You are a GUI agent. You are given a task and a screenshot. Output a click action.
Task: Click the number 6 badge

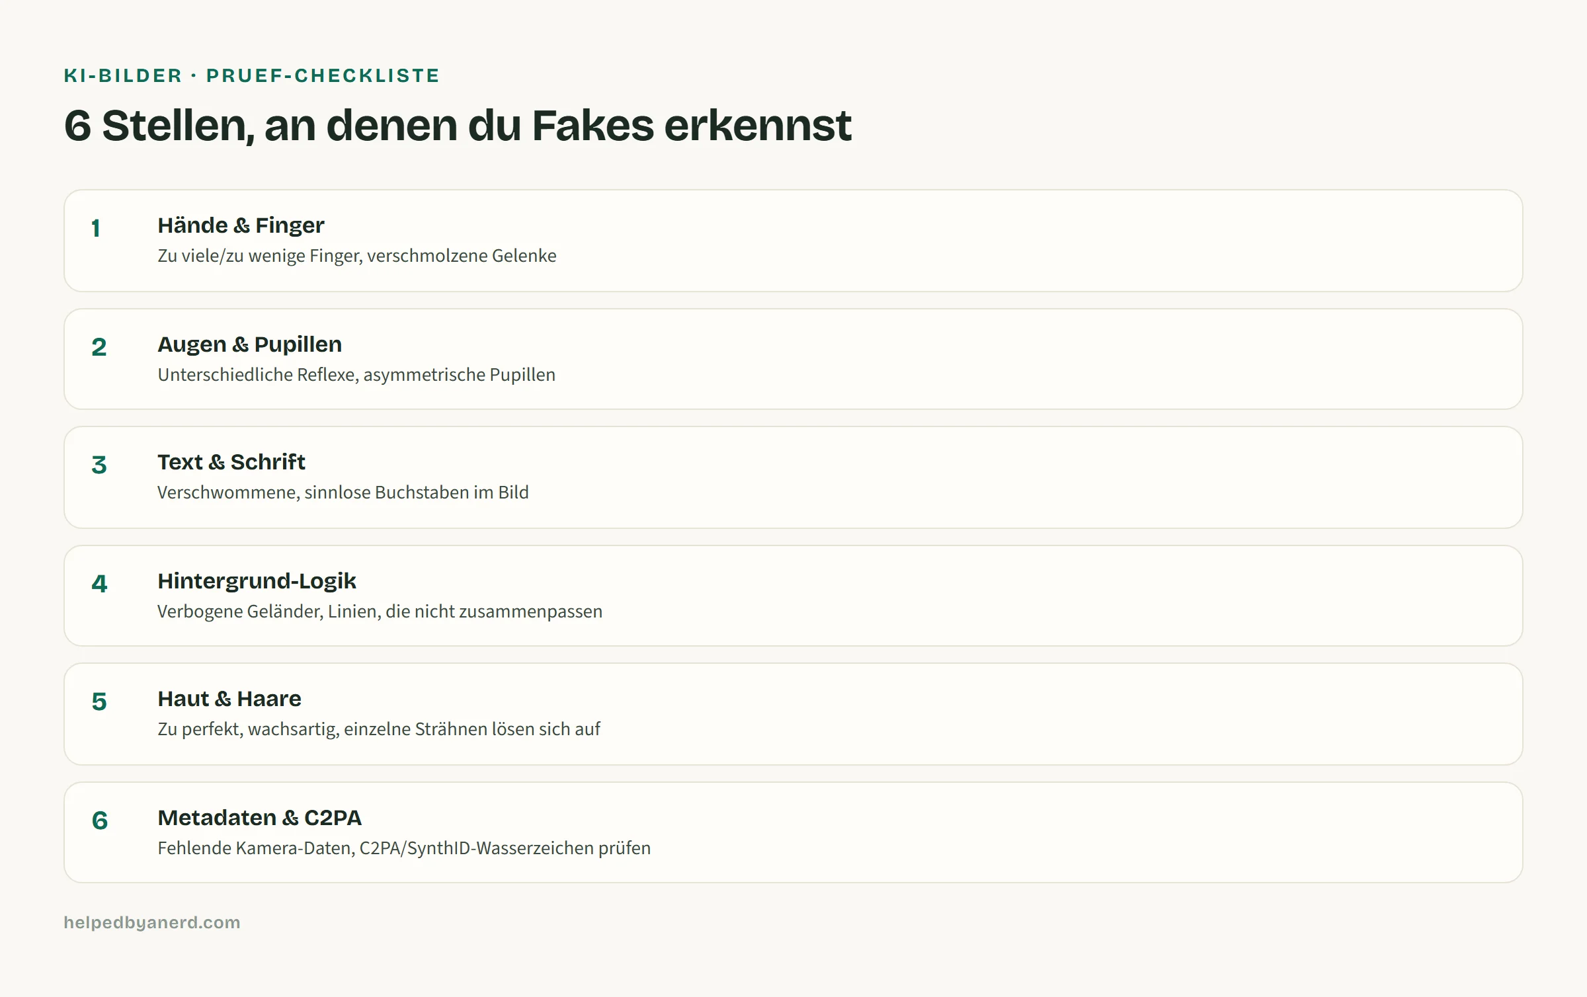(x=100, y=820)
